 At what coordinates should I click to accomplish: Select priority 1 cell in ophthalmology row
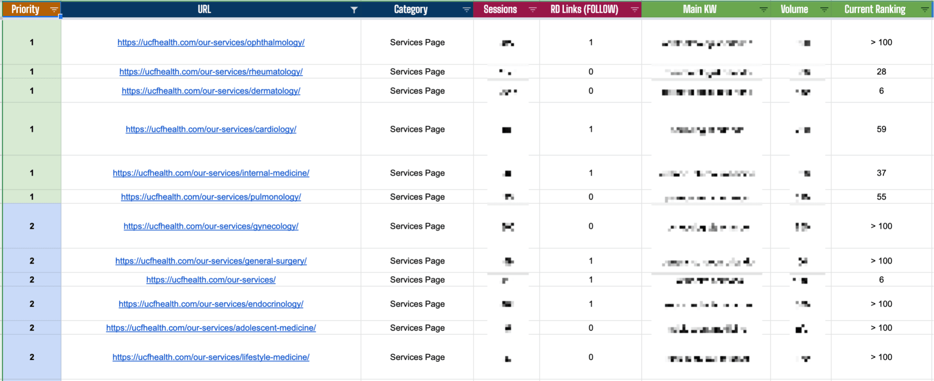32,42
